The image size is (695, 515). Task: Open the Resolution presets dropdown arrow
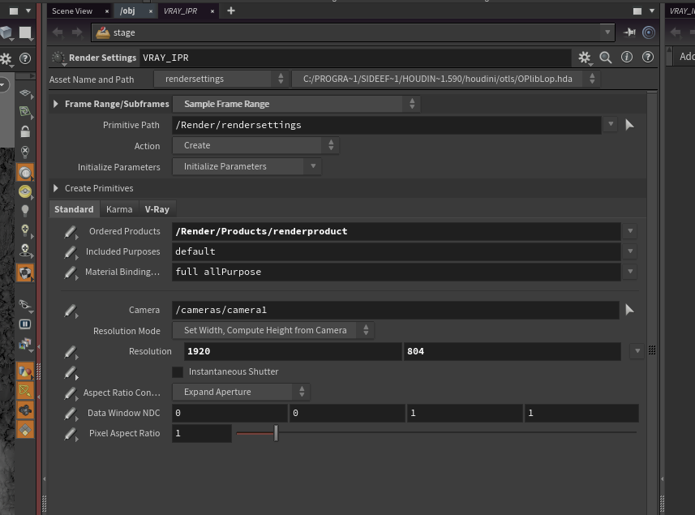tap(637, 351)
